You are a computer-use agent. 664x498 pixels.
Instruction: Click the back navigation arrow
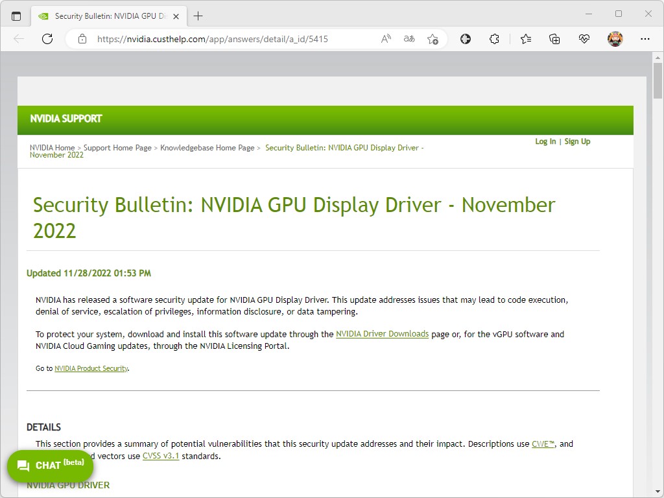(19, 39)
